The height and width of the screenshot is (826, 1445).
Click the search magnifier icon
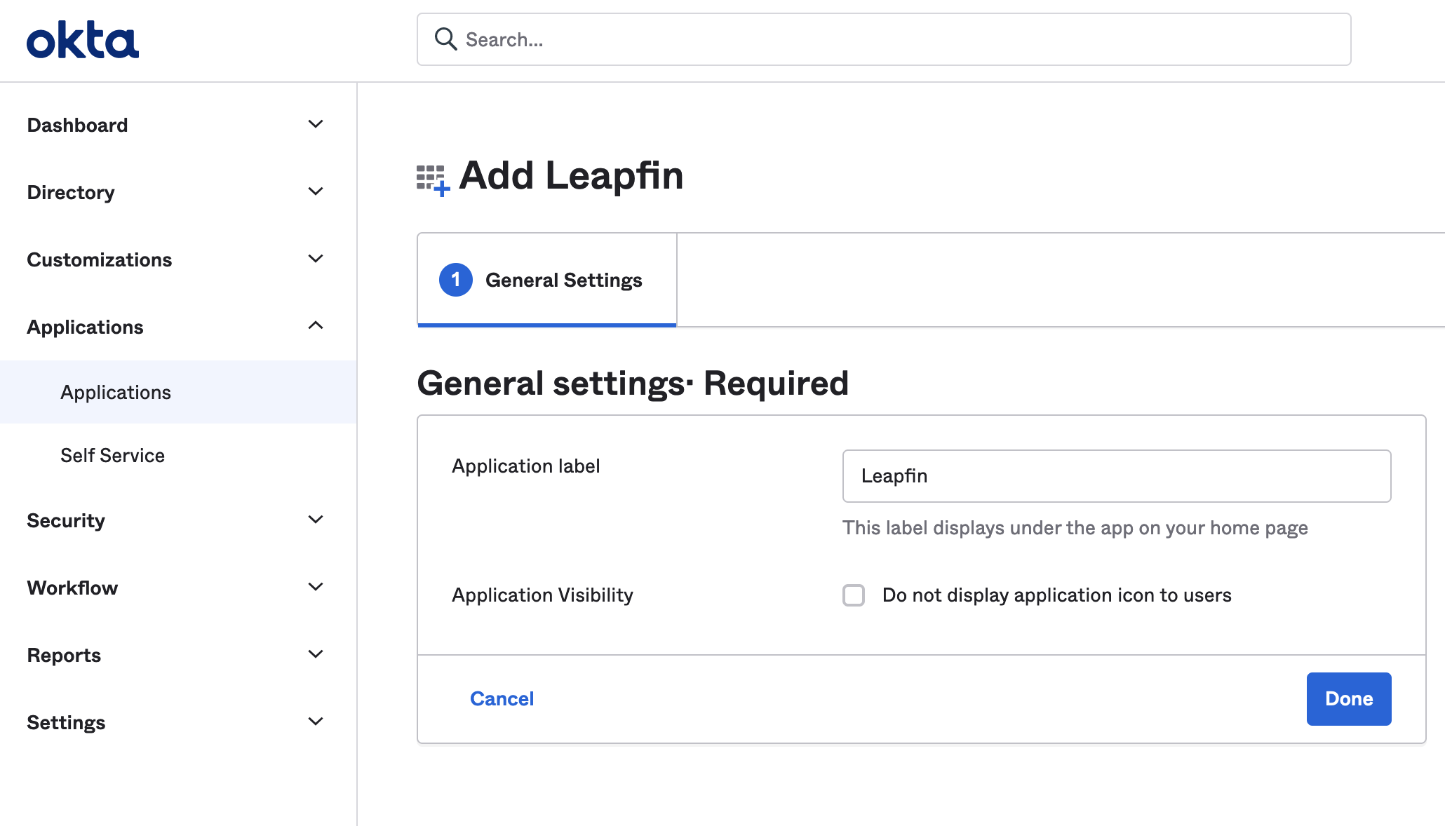click(x=445, y=39)
